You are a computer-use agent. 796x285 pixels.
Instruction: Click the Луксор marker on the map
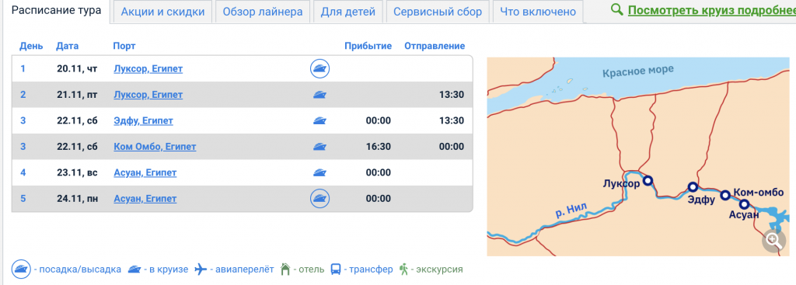pos(648,180)
